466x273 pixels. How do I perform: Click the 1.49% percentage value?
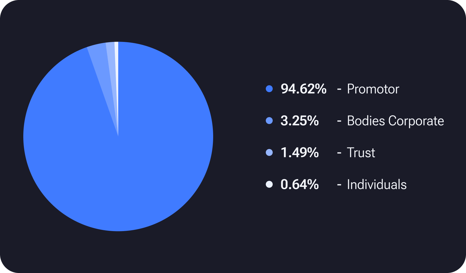[x=299, y=153]
